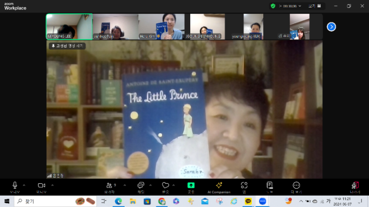Open the Chat panel icon
The image size is (369, 207).
point(141,185)
